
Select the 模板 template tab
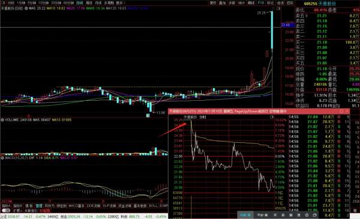pos(29,206)
